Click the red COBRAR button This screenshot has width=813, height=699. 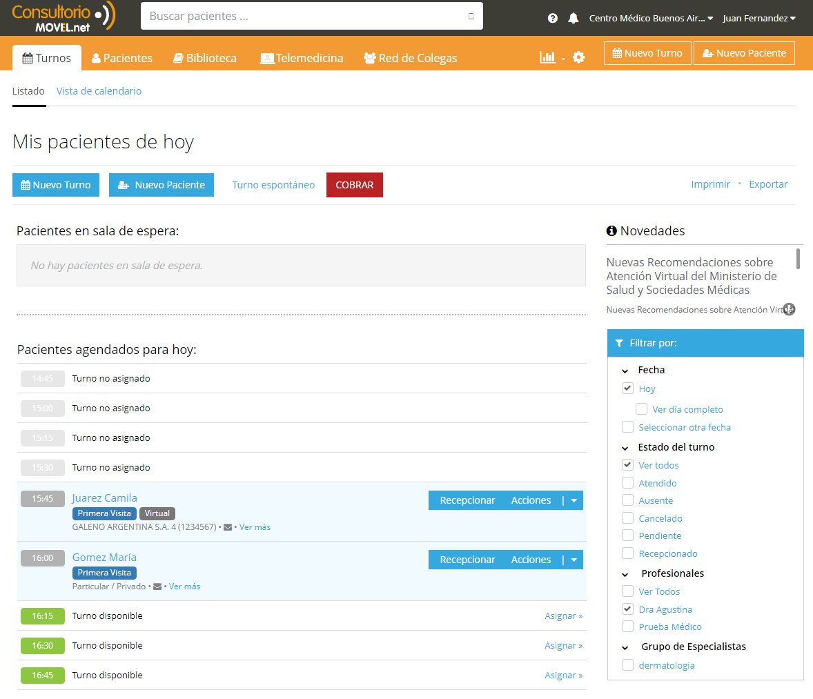[355, 185]
